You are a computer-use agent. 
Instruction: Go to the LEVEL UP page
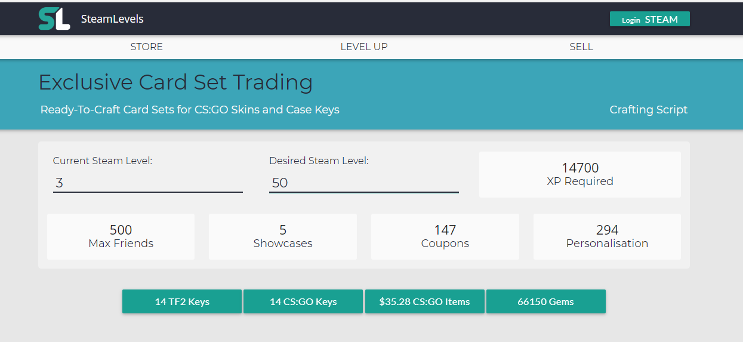click(364, 47)
